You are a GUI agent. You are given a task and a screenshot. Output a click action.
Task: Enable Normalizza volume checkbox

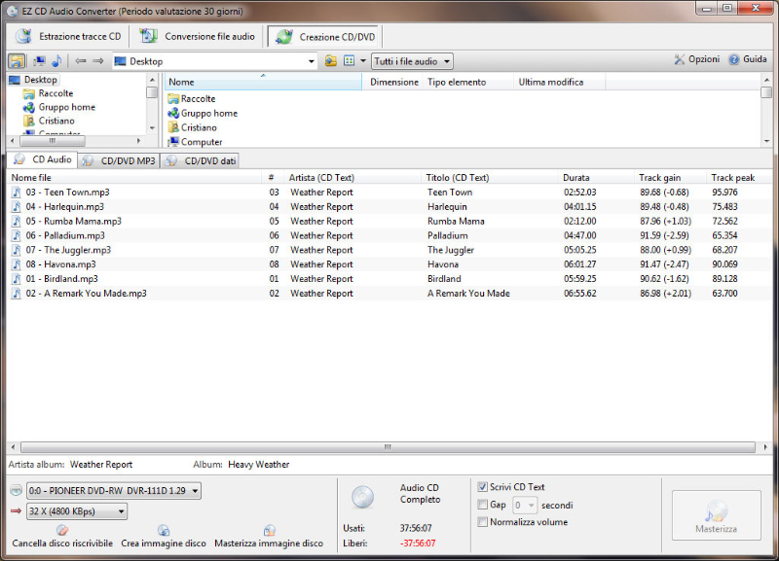[483, 522]
